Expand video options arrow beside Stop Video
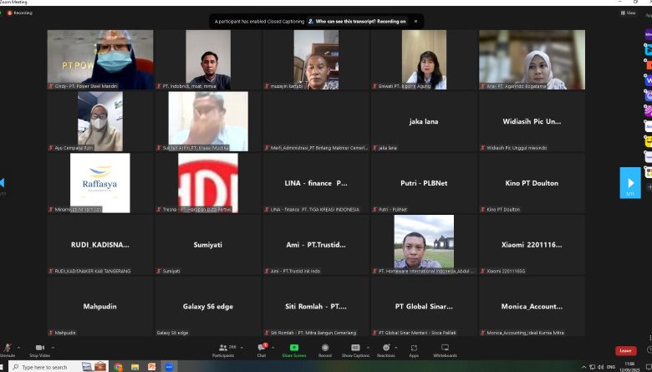The width and height of the screenshot is (652, 372). pos(53,345)
